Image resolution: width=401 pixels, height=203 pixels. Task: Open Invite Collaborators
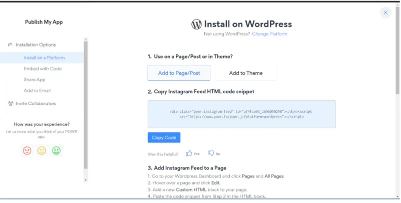(x=36, y=103)
